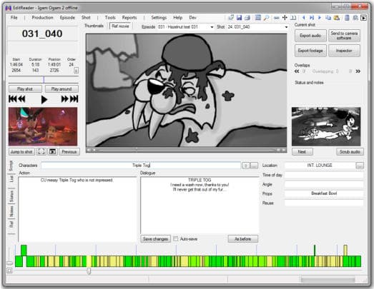This screenshot has width=374, height=289.
Task: Click the black play-box icon at toolbar end
Action: (x=364, y=18)
